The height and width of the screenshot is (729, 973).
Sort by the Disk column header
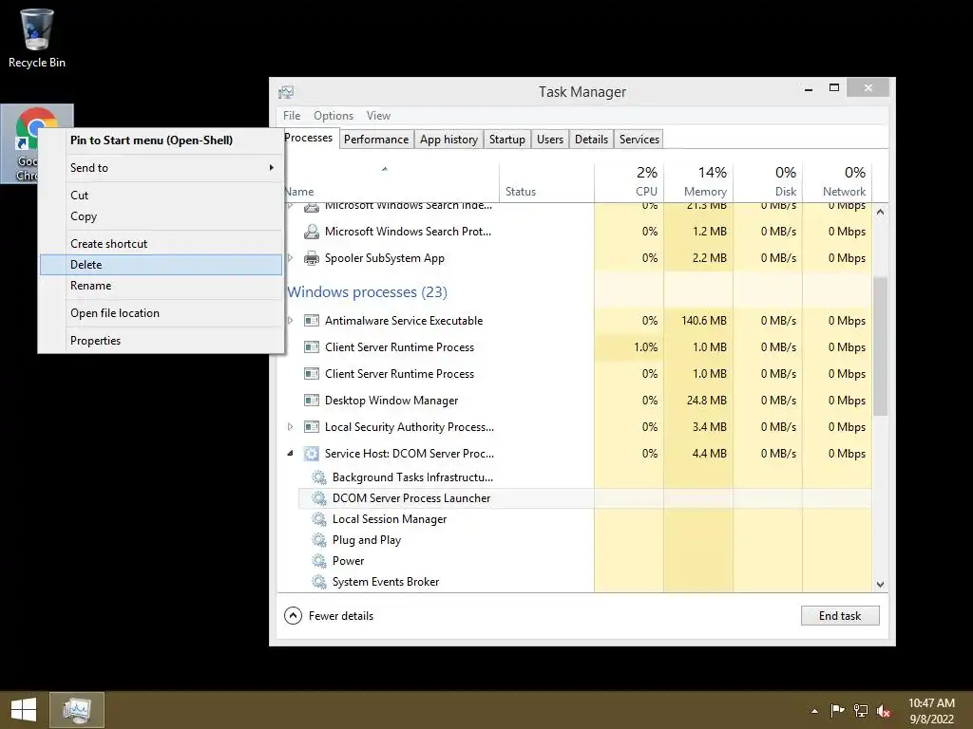pyautogui.click(x=768, y=181)
